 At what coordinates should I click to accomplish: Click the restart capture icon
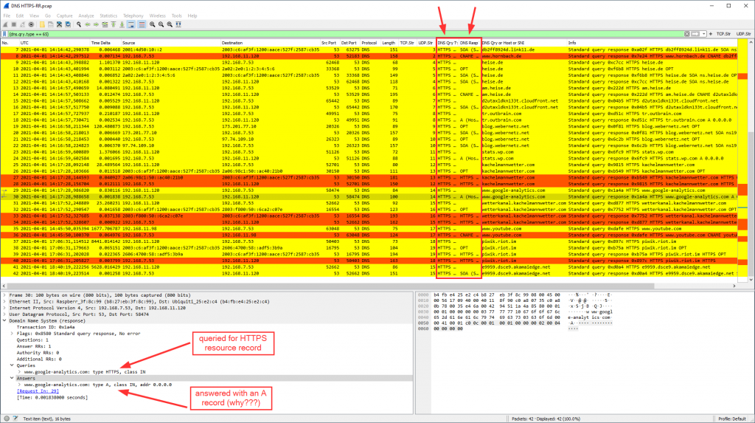coord(23,24)
